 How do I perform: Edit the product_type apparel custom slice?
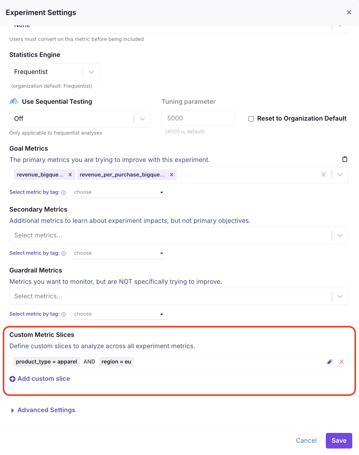[330, 361]
